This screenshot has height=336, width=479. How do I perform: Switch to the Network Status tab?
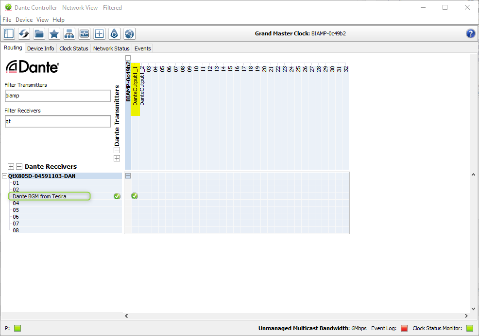tap(111, 48)
